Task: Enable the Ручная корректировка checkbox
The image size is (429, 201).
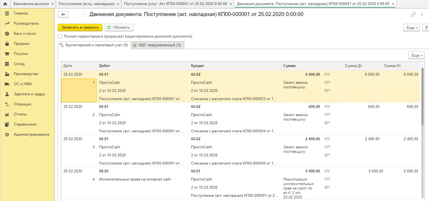Action: click(x=60, y=36)
